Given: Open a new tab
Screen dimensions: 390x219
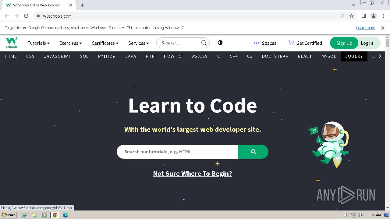Looking at the screenshot, I should pyautogui.click(x=82, y=5).
